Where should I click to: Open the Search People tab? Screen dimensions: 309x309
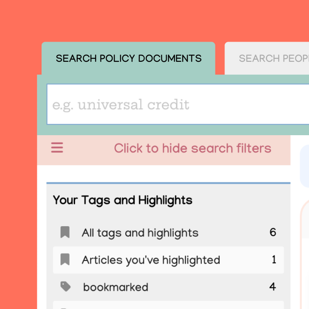pos(267,58)
